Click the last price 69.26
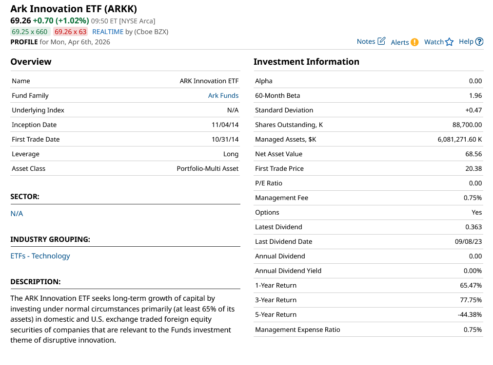 pos(20,20)
